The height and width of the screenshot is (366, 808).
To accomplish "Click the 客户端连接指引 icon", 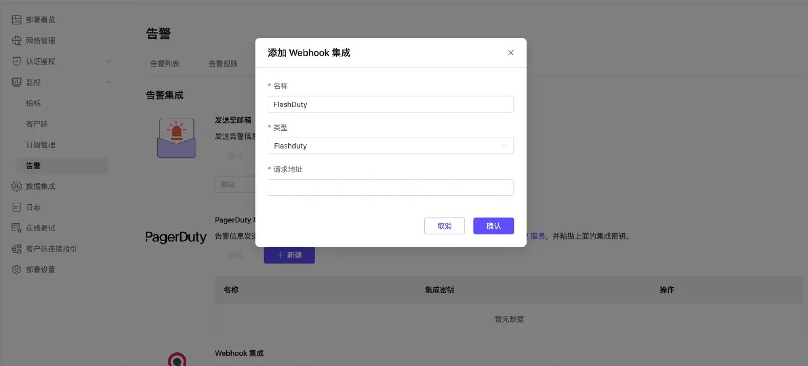I will pyautogui.click(x=17, y=249).
